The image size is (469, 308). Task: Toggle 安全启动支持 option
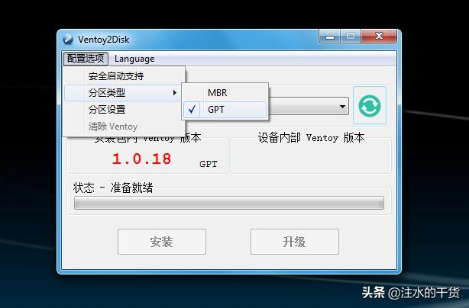pos(124,76)
